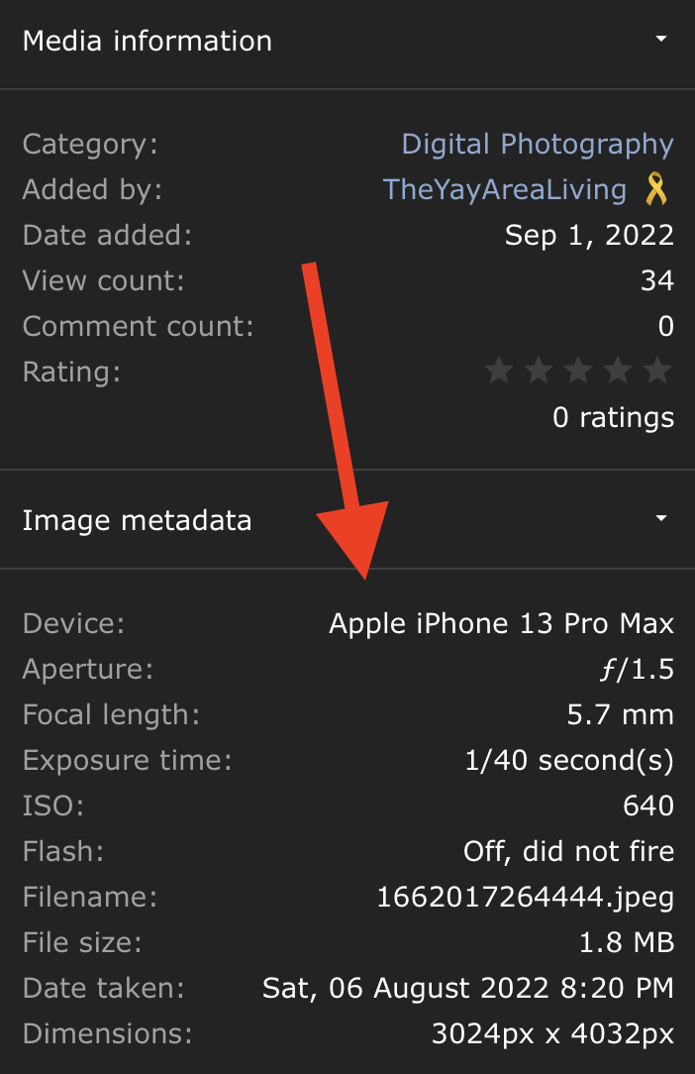
Task: Click the "0 ratings" text
Action: (x=613, y=418)
